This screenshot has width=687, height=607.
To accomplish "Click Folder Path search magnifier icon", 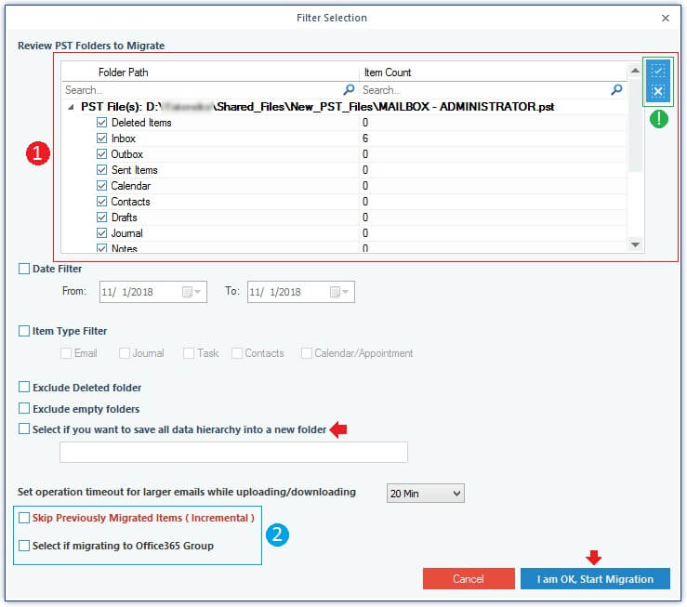I will [349, 90].
